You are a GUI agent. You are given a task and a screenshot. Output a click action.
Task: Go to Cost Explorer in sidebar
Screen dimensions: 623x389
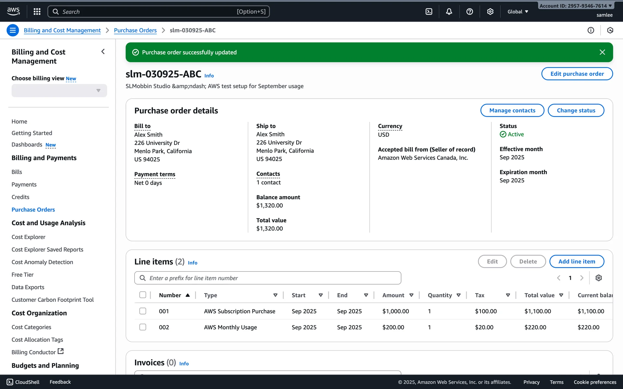(29, 237)
